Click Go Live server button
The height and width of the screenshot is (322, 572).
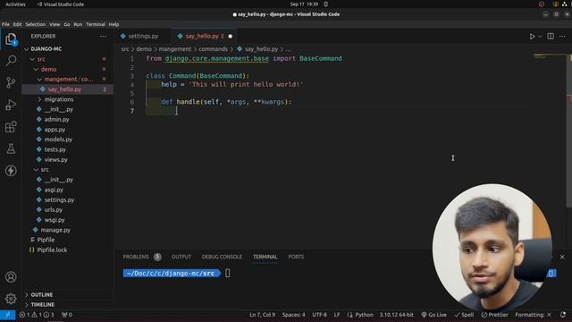point(434,315)
